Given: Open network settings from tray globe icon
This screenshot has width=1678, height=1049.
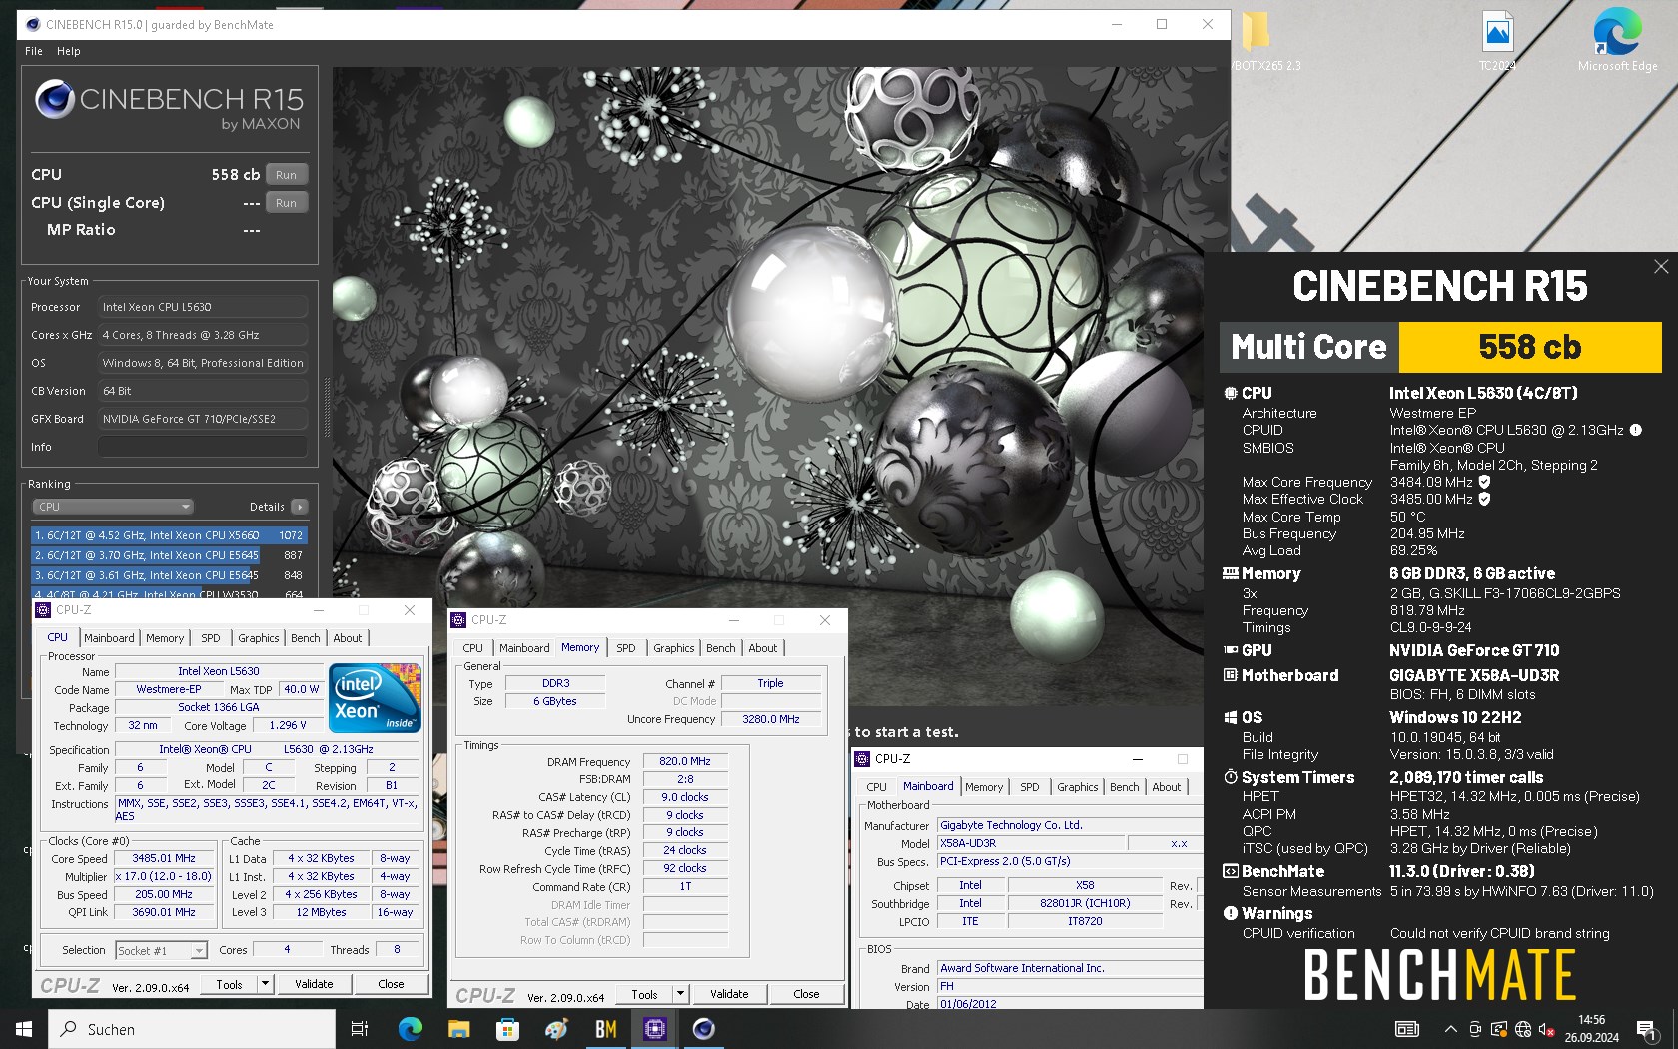Looking at the screenshot, I should coord(1523,1029).
